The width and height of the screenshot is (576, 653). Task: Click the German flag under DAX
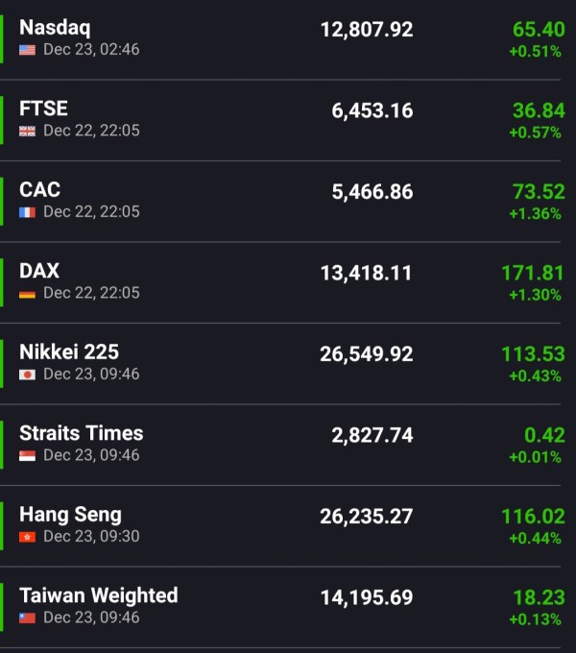(27, 293)
